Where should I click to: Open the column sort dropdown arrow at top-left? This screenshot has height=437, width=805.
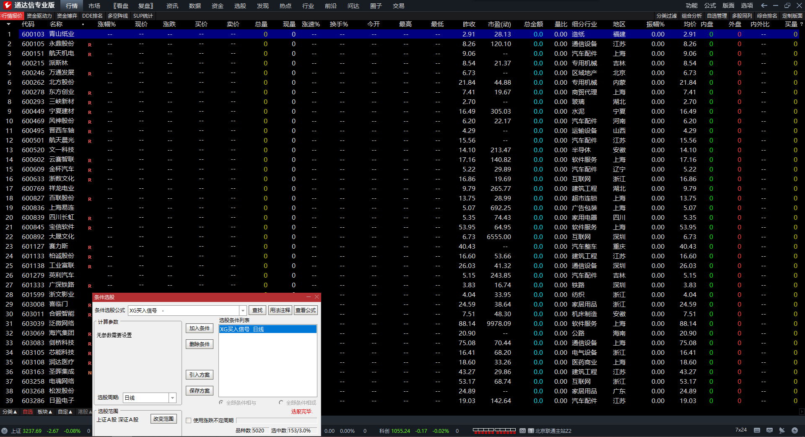pyautogui.click(x=8, y=24)
